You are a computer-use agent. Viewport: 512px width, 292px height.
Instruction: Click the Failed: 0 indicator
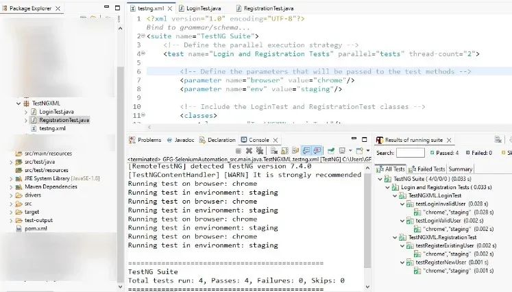click(x=478, y=153)
